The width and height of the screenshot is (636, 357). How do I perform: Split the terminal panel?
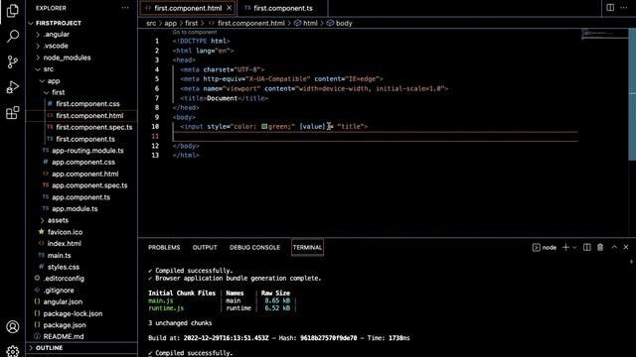pos(587,247)
